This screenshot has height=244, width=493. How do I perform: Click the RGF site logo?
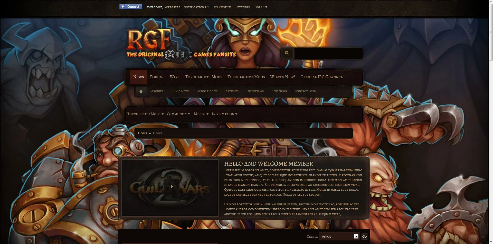(181, 44)
